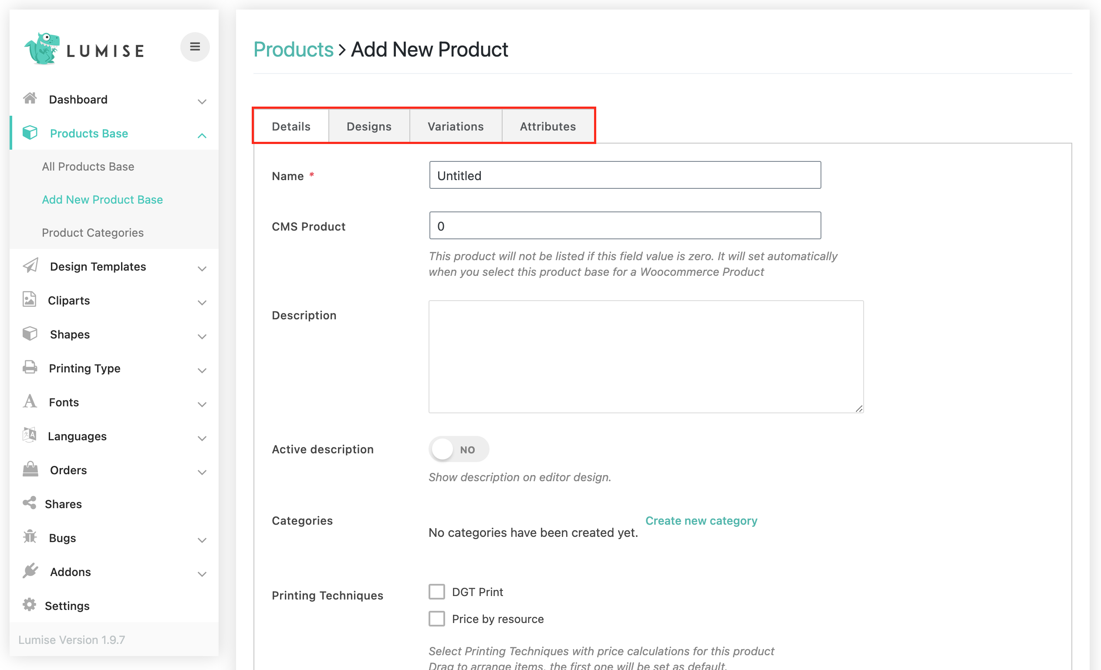Click the Description text area
This screenshot has width=1101, height=670.
(646, 356)
